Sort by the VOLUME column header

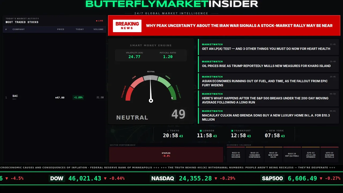click(x=98, y=29)
